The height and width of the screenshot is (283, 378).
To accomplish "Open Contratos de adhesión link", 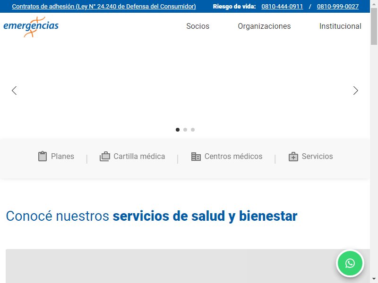I will tap(104, 7).
